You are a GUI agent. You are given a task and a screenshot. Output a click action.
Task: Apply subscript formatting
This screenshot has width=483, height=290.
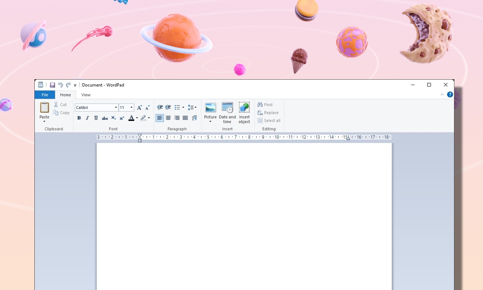113,118
